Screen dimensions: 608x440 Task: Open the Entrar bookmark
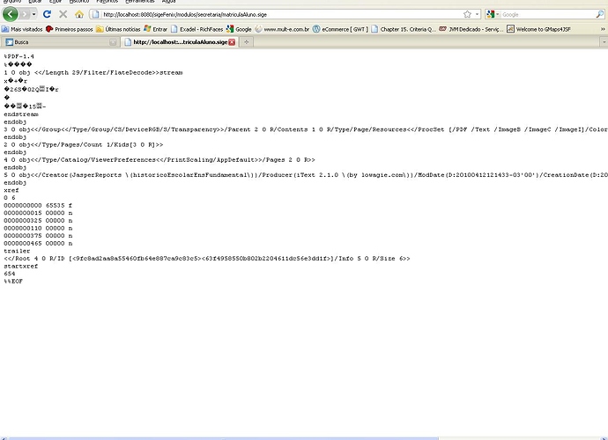pyautogui.click(x=155, y=29)
